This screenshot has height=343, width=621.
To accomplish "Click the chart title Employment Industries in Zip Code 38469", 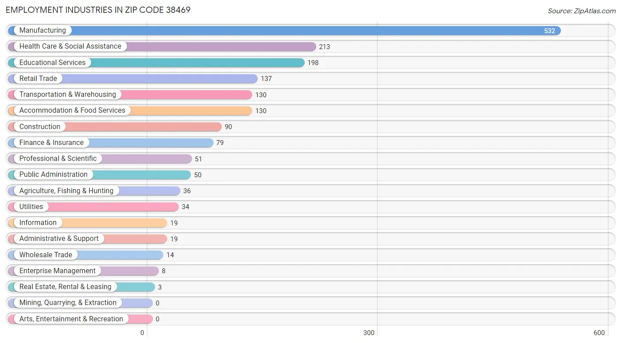I will click(98, 10).
